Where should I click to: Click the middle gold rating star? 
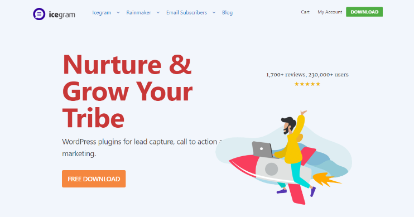point(307,84)
